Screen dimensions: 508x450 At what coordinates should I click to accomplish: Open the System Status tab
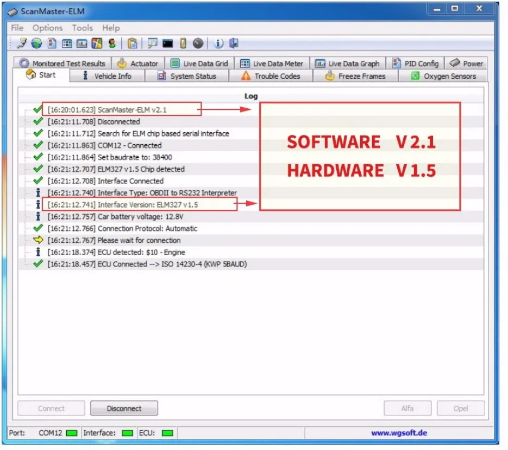pyautogui.click(x=186, y=76)
